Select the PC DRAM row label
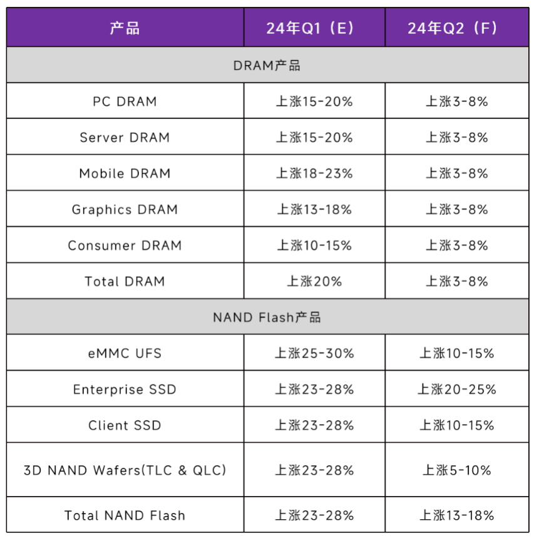Image resolution: width=534 pixels, height=543 pixels. pyautogui.click(x=125, y=101)
